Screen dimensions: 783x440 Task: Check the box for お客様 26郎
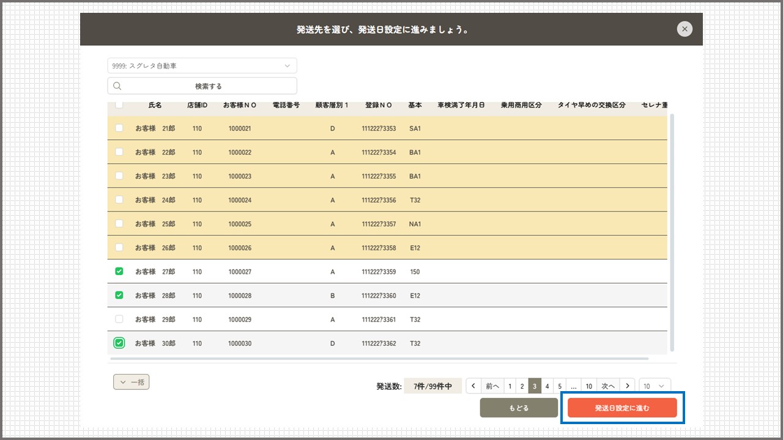tap(119, 248)
